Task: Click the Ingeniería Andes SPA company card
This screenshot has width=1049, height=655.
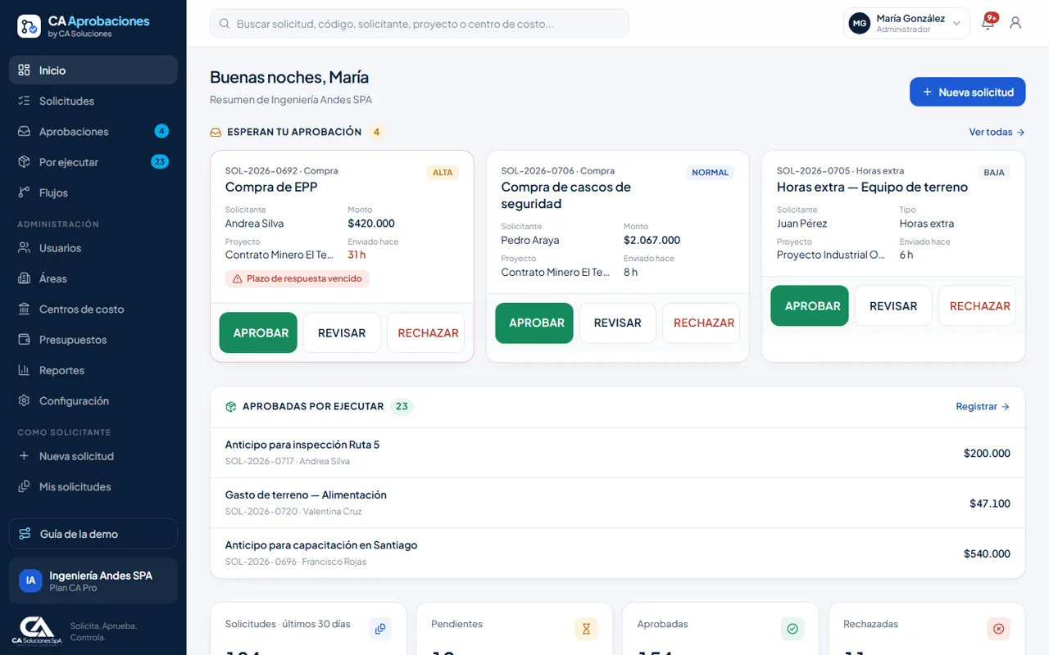Action: (x=93, y=580)
